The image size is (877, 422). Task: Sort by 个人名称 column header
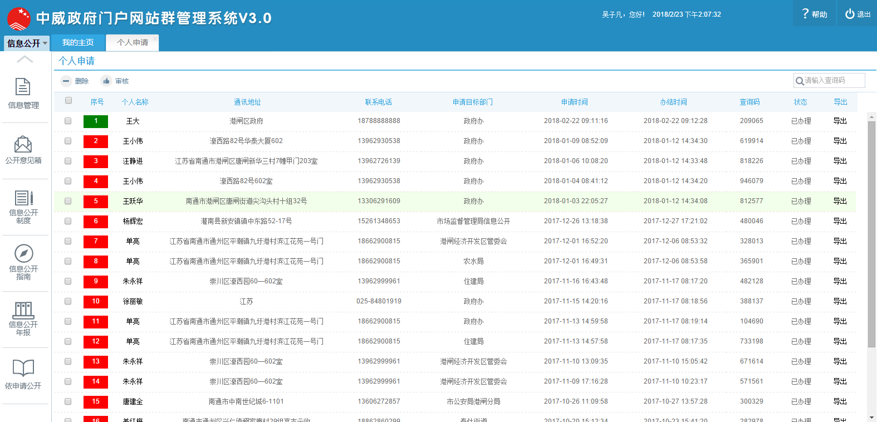(x=135, y=102)
